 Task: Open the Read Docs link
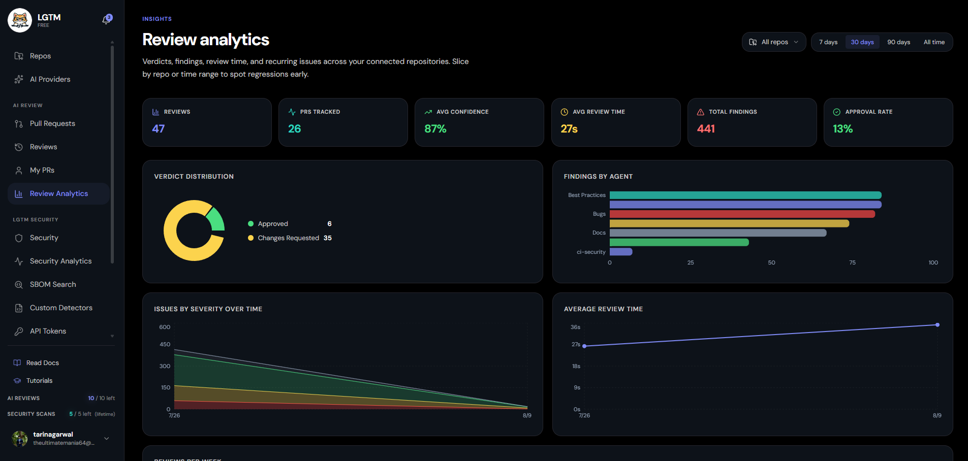36,363
